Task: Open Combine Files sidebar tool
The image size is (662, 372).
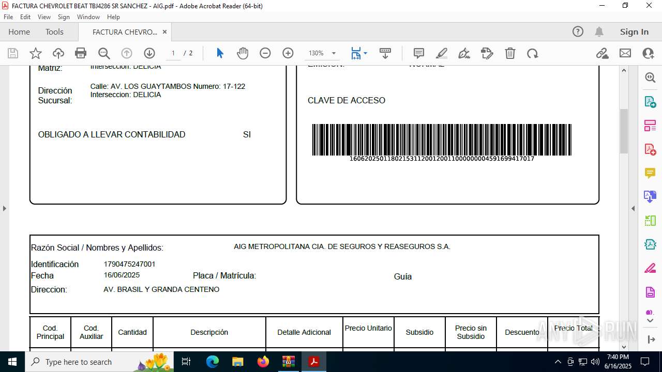Action: click(x=650, y=197)
